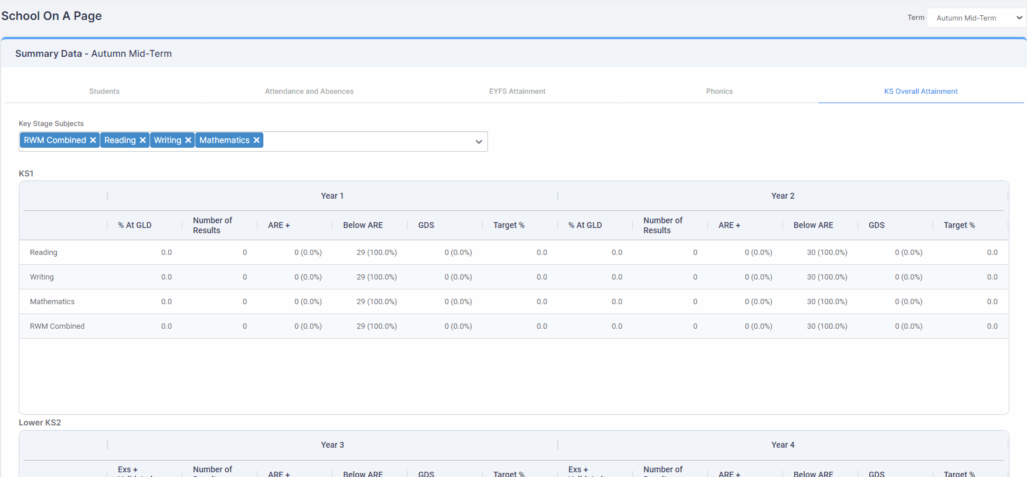Screen dimensions: 1027x477
Task: Select the RWM Combined row in KS1
Action: tap(514, 326)
